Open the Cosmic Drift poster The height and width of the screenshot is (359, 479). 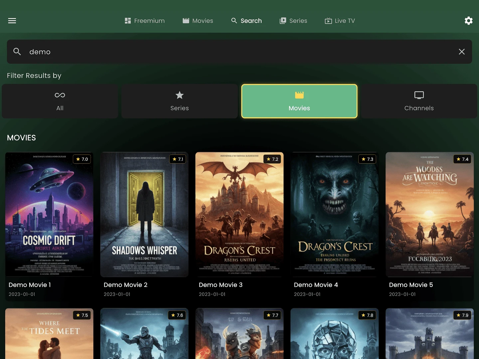[49, 214]
